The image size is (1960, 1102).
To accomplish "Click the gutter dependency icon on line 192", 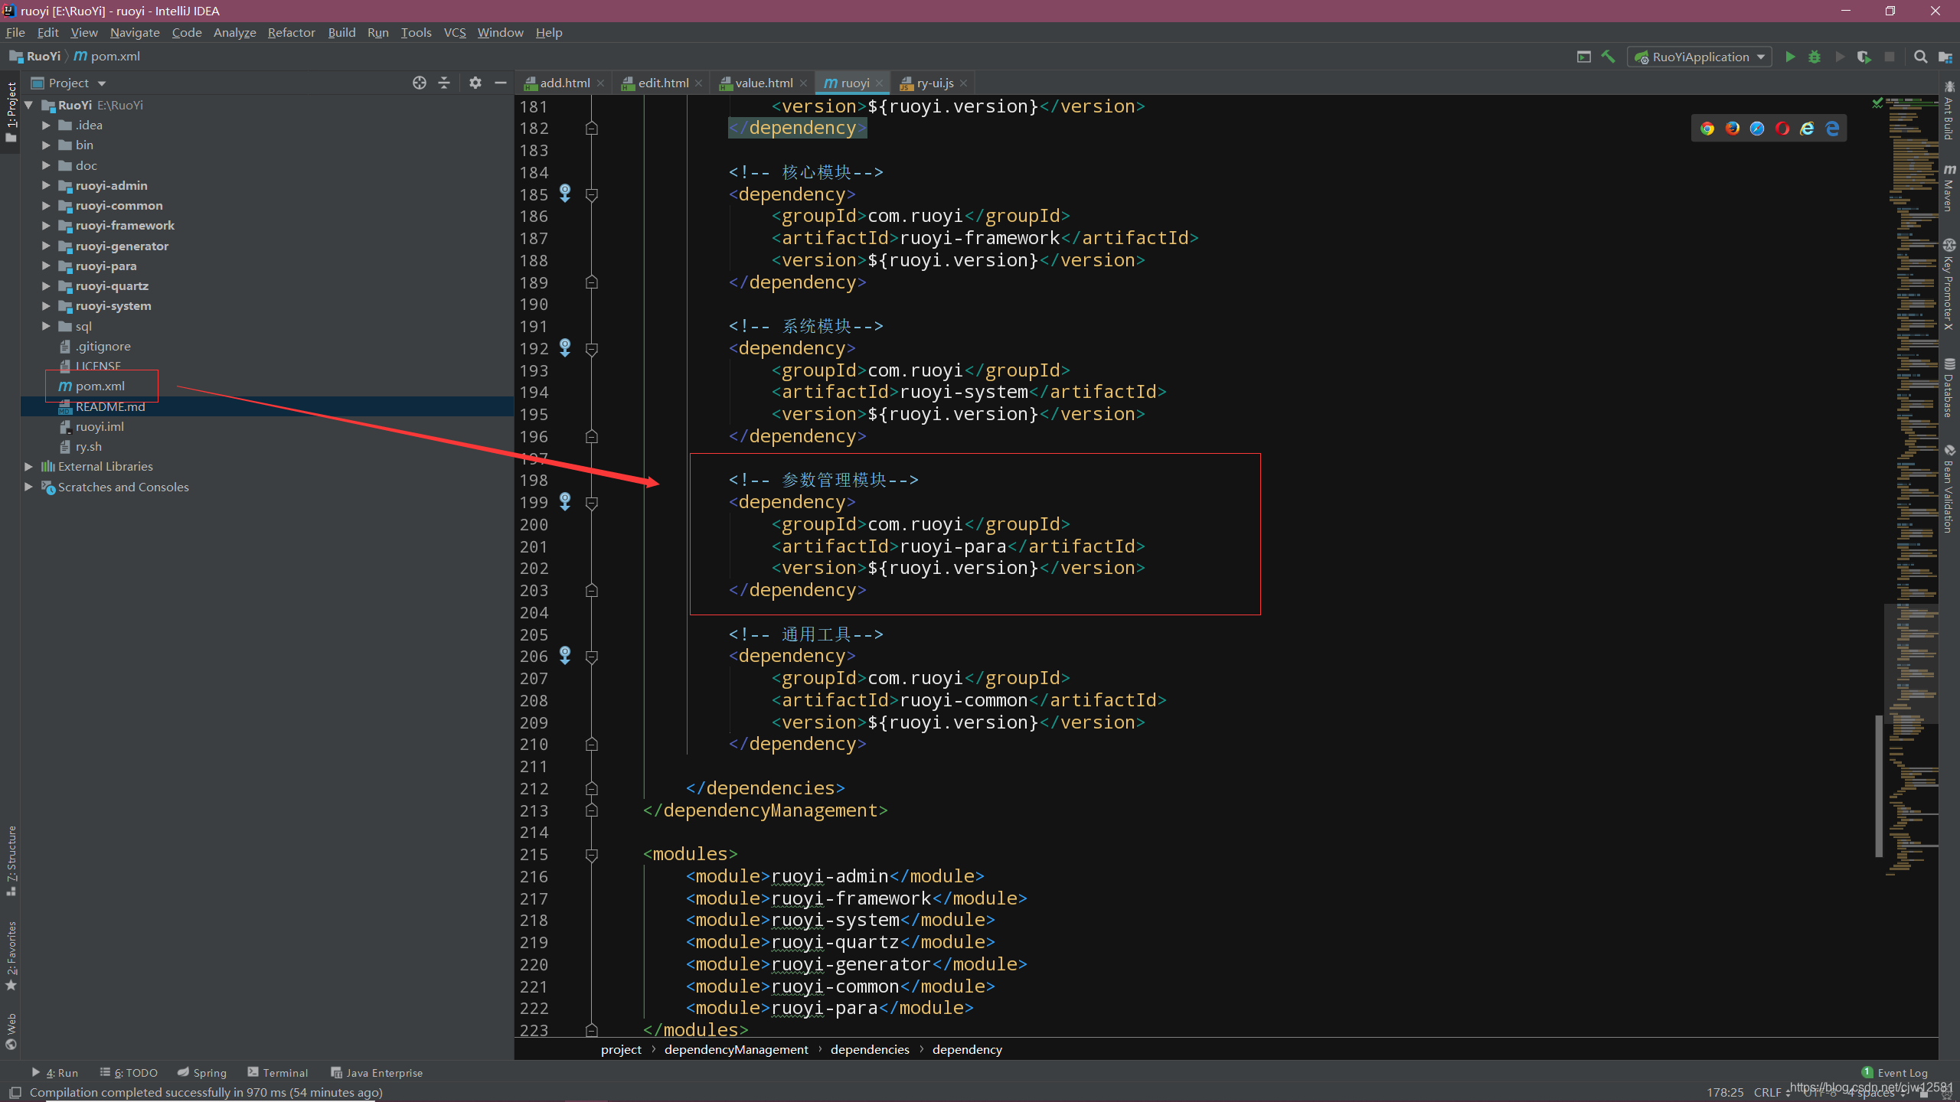I will [x=565, y=348].
